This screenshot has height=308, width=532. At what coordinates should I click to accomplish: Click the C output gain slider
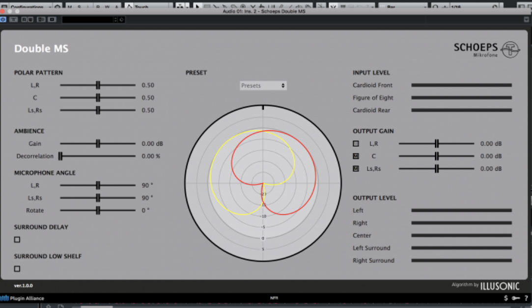coord(436,156)
